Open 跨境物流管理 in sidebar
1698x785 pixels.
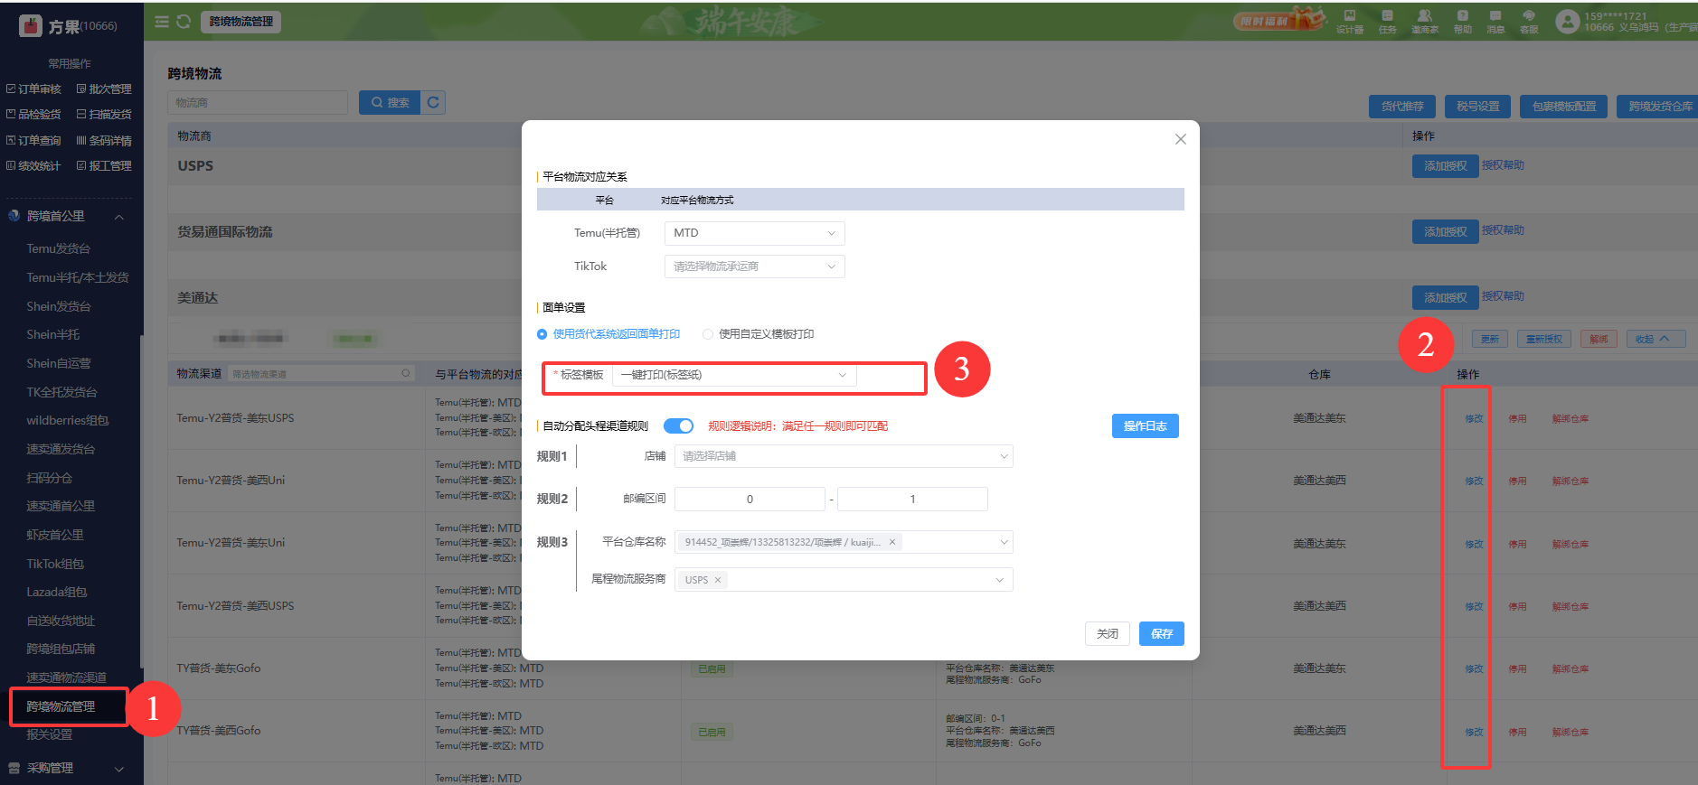point(61,706)
